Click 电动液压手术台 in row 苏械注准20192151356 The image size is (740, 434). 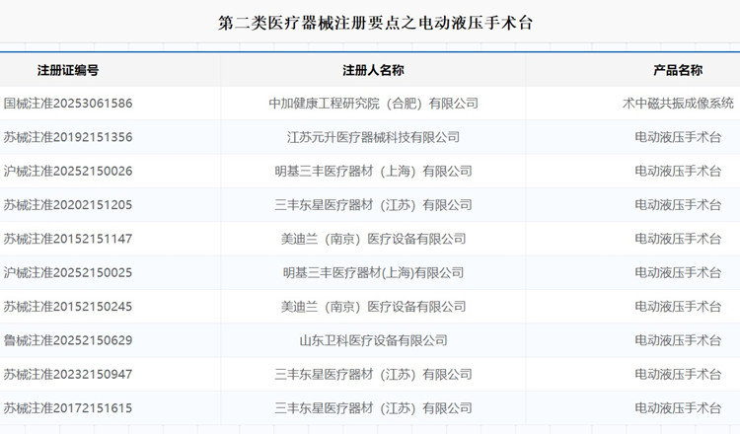[678, 137]
